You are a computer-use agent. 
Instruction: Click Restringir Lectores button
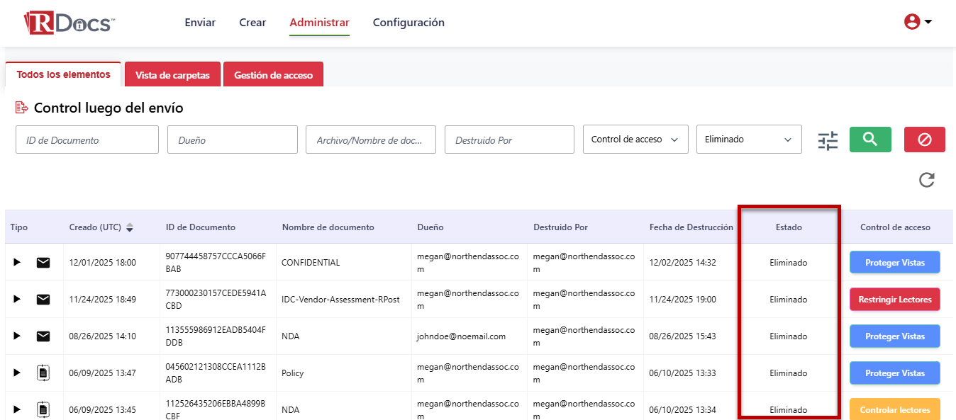(894, 300)
